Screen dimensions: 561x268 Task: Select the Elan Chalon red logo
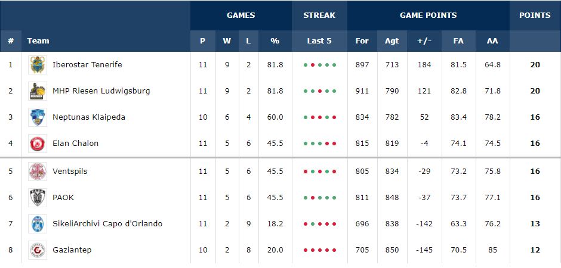click(38, 144)
